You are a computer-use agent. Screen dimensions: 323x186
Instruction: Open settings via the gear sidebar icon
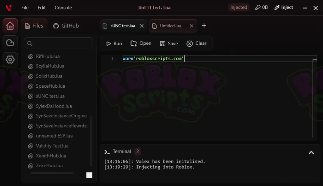coord(10,60)
